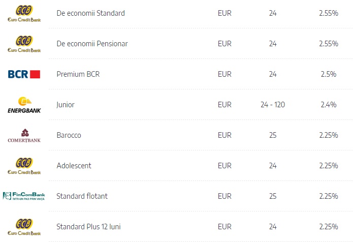Image resolution: width=353 pixels, height=242 pixels.
Task: Click Euro Credit Bank logo beside De economii Pensionar
Action: [24, 44]
